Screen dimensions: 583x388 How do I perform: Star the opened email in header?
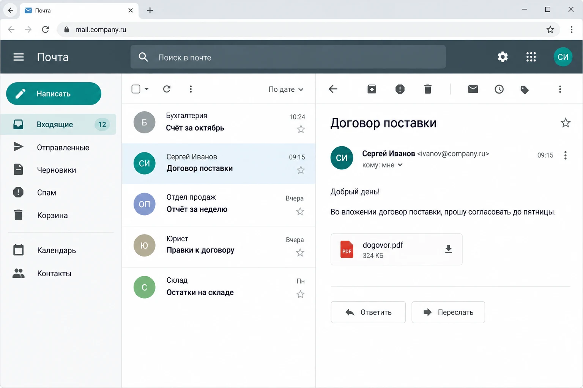(x=566, y=123)
